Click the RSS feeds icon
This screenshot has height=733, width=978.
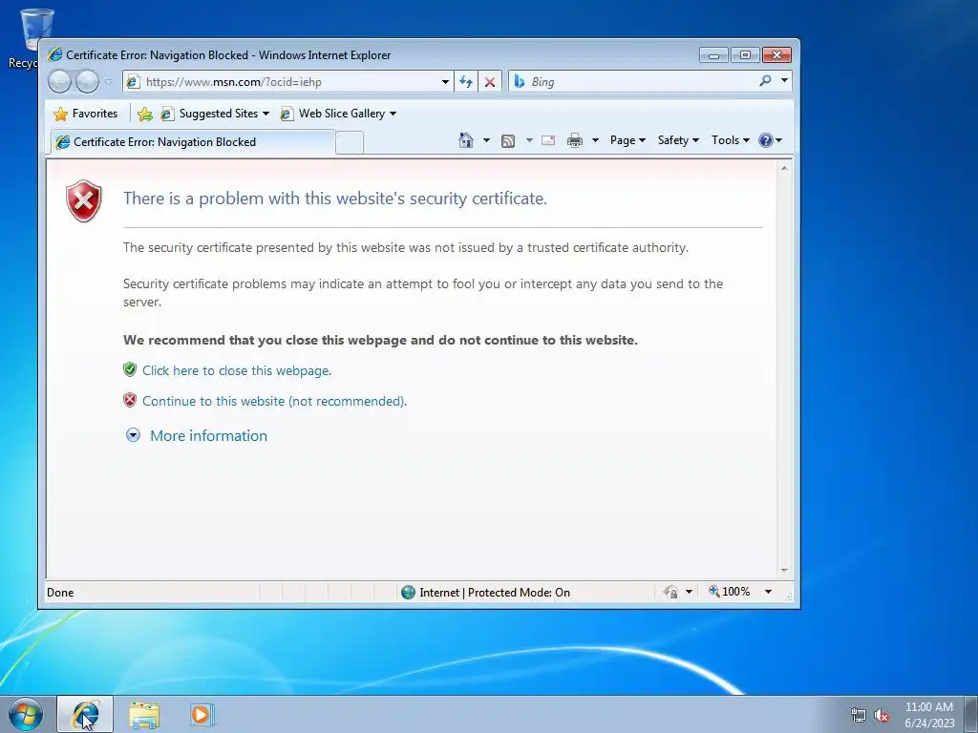pyautogui.click(x=508, y=141)
